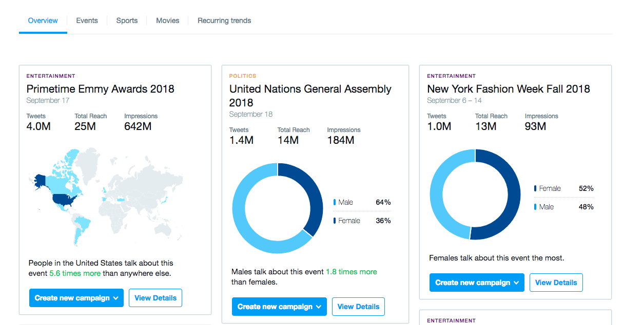Click the September 6 – 14 date
This screenshot has width=623, height=325.
454,100
